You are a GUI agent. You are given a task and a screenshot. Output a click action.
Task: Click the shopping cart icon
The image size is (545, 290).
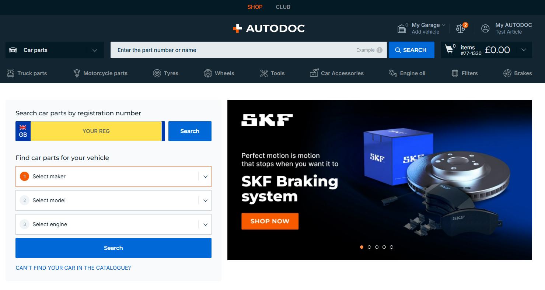pos(449,49)
